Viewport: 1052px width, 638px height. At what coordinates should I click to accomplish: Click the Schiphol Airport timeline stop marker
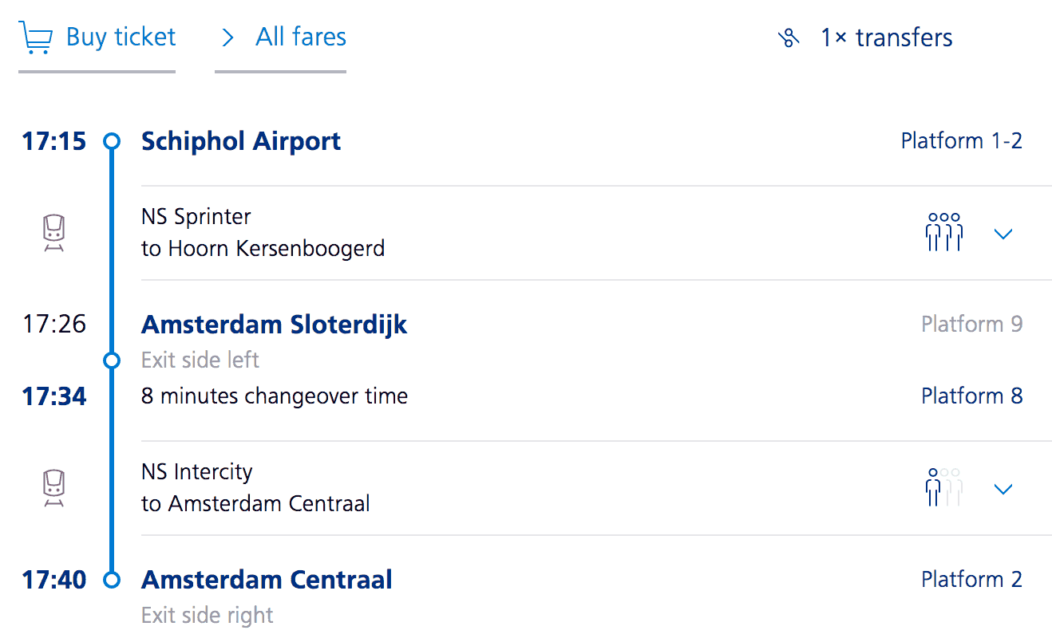pos(112,141)
